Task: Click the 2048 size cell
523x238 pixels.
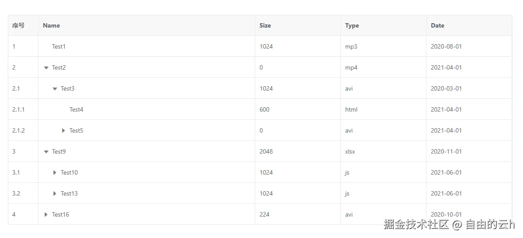Action: (266, 151)
